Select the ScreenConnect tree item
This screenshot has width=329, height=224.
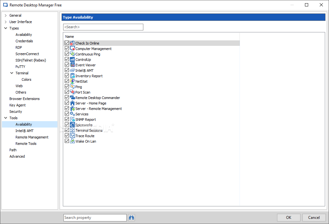(x=27, y=54)
